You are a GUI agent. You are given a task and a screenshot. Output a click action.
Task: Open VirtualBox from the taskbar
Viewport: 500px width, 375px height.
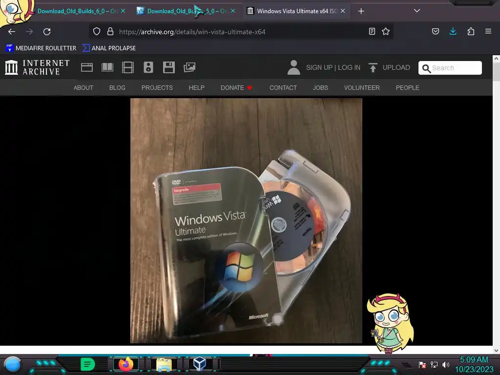point(200,364)
